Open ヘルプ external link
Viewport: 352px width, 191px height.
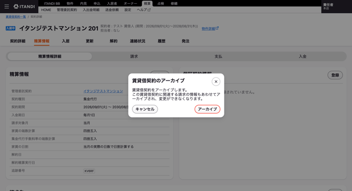point(143,10)
